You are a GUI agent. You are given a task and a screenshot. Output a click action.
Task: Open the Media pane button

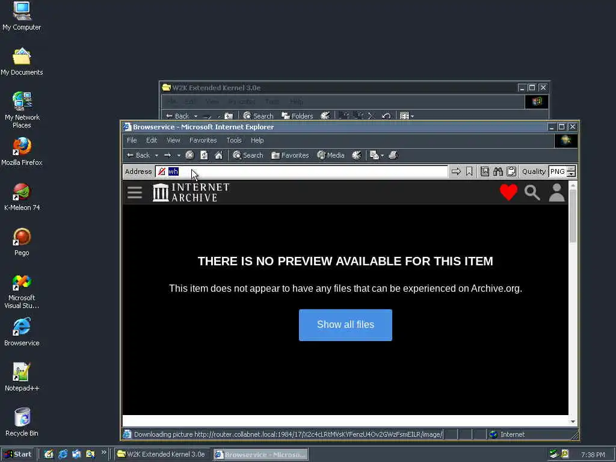click(331, 155)
